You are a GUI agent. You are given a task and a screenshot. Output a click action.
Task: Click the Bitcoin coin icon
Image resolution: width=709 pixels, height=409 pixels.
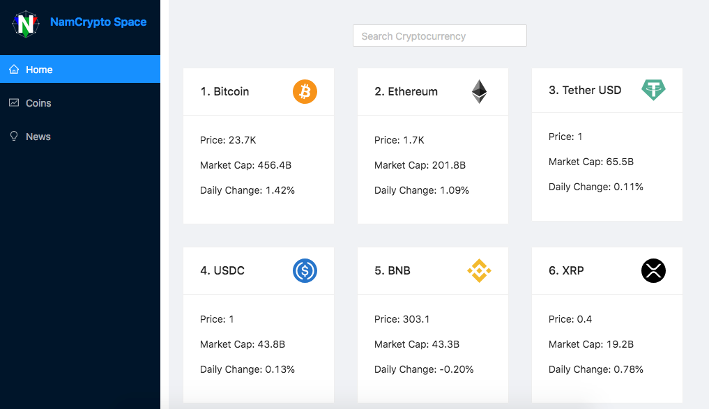(304, 91)
